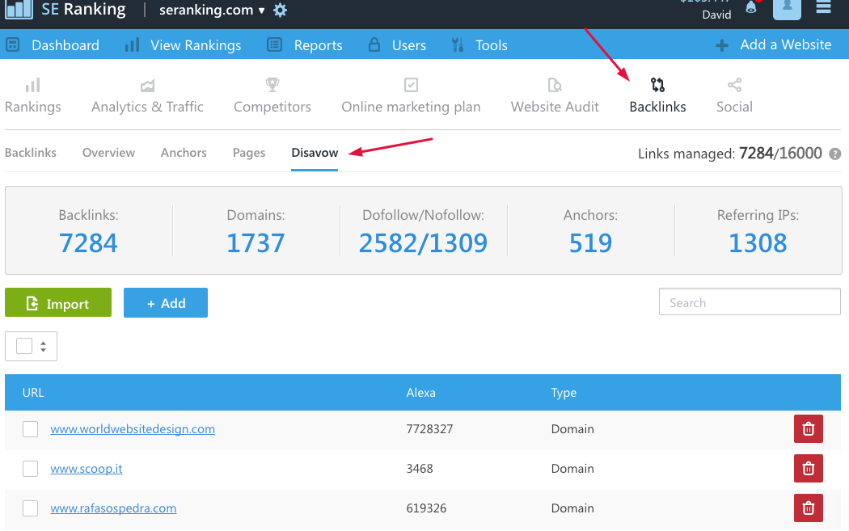Screen dimensions: 849x531
Task: Click the View Rankings bar-chart icon
Action: (132, 45)
